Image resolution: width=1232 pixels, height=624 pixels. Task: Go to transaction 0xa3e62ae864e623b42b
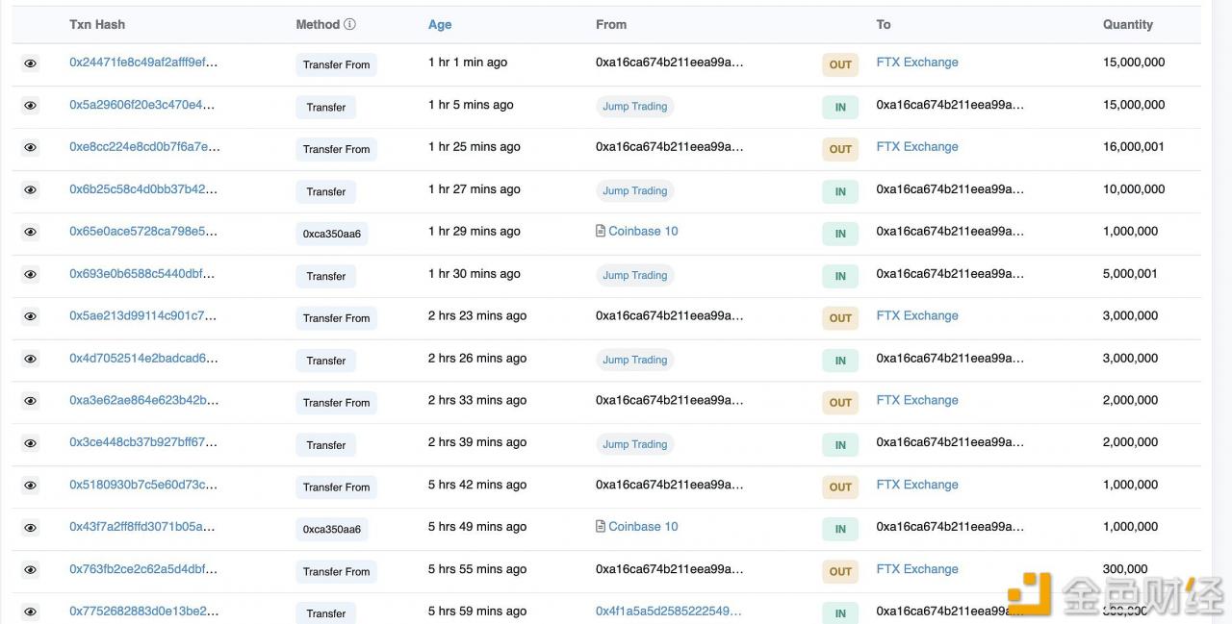coord(143,401)
